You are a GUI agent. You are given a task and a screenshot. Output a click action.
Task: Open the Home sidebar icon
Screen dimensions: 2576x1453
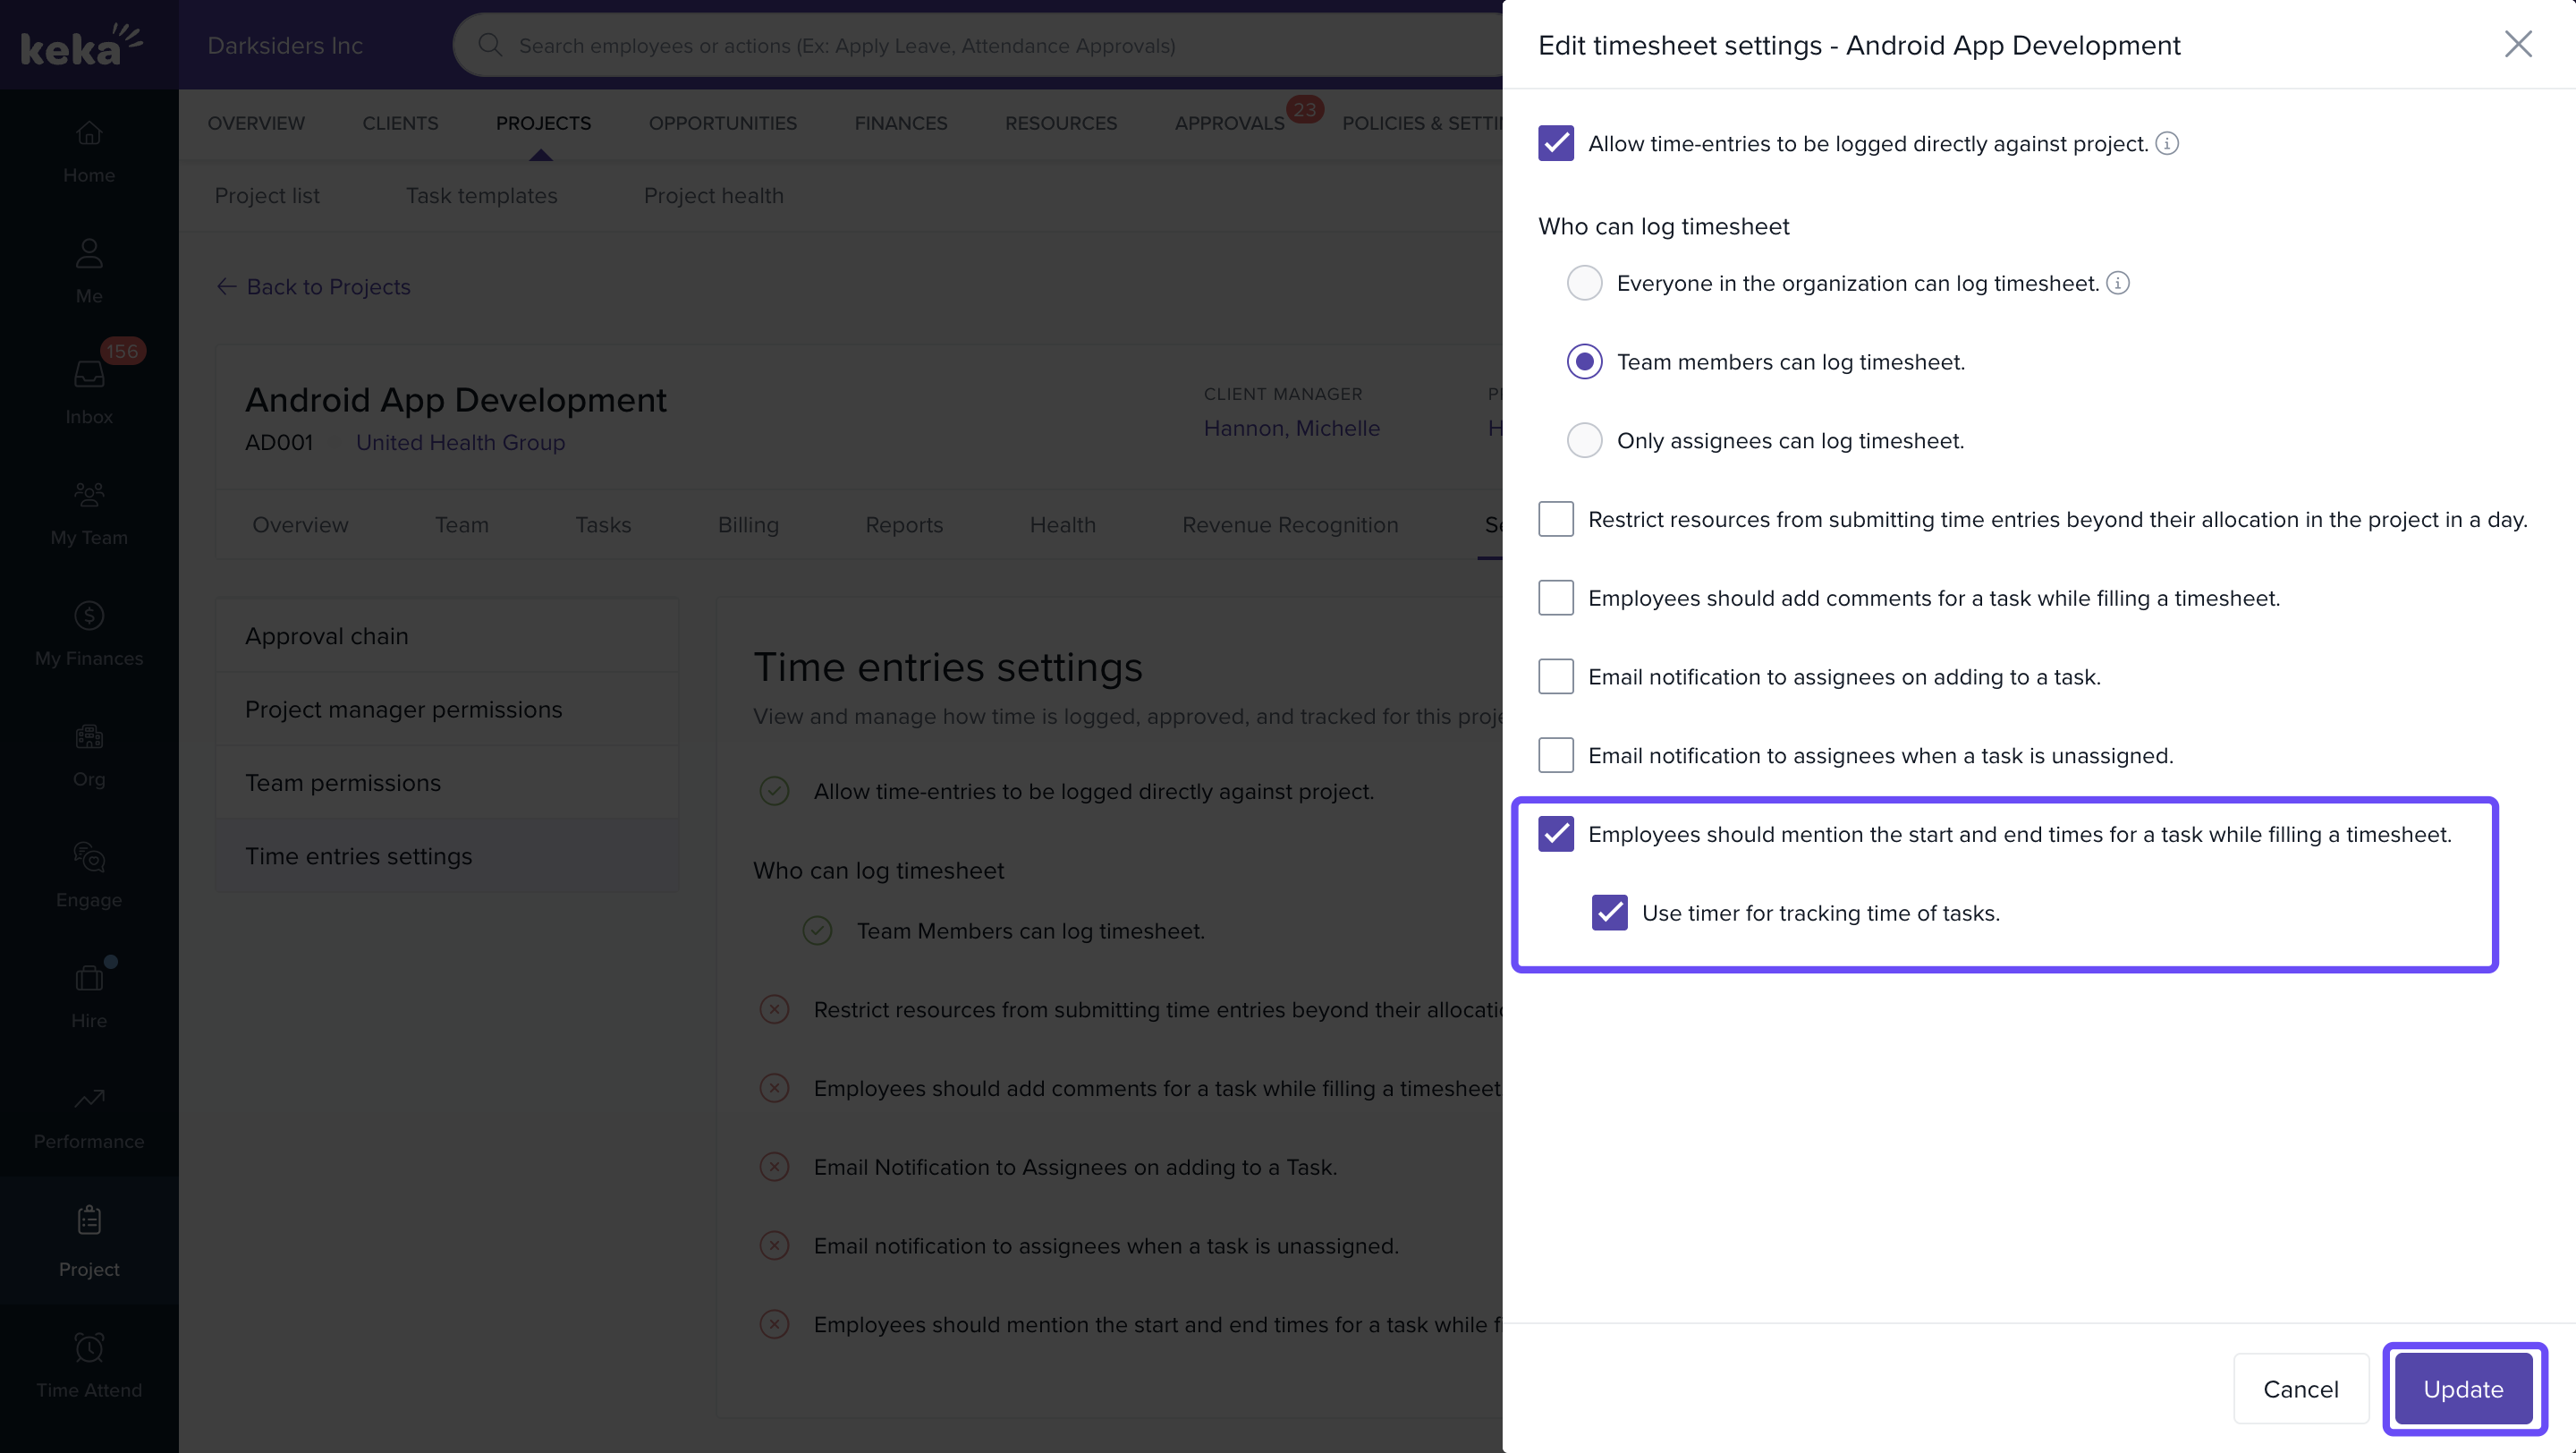point(89,133)
